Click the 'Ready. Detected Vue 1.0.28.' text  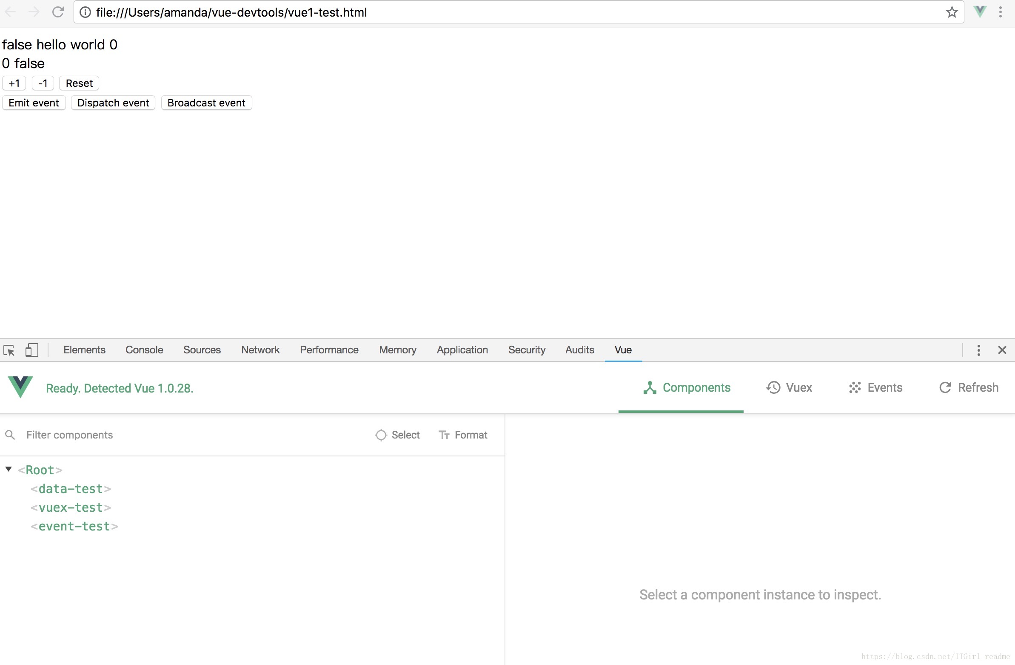pyautogui.click(x=120, y=388)
